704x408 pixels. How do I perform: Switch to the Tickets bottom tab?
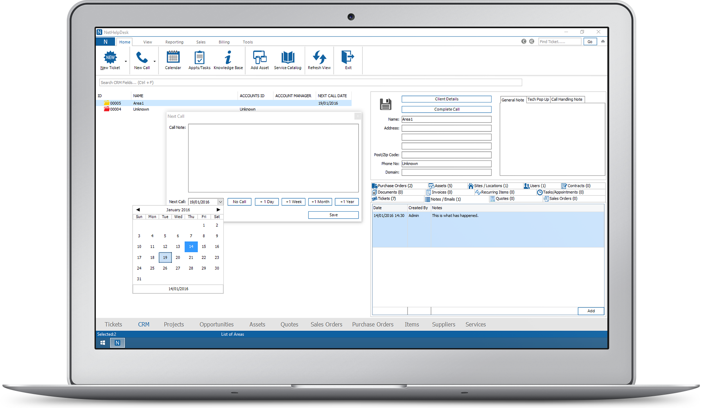113,324
